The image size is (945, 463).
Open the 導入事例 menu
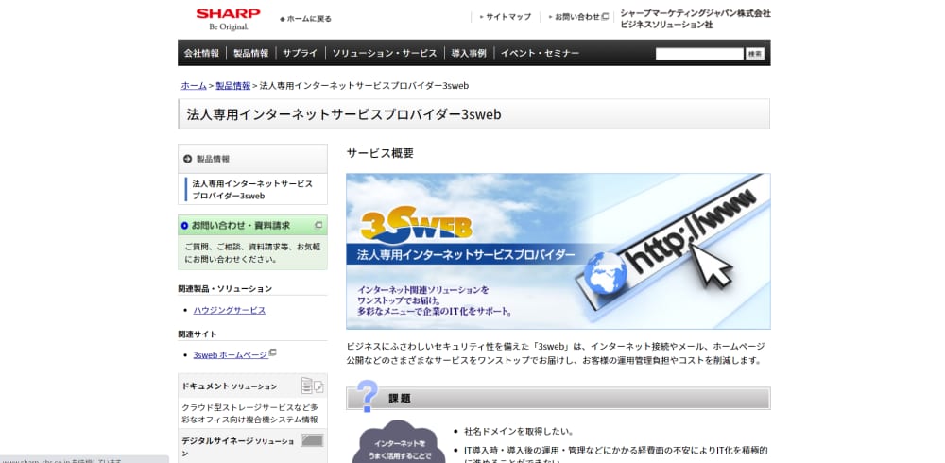click(x=469, y=53)
